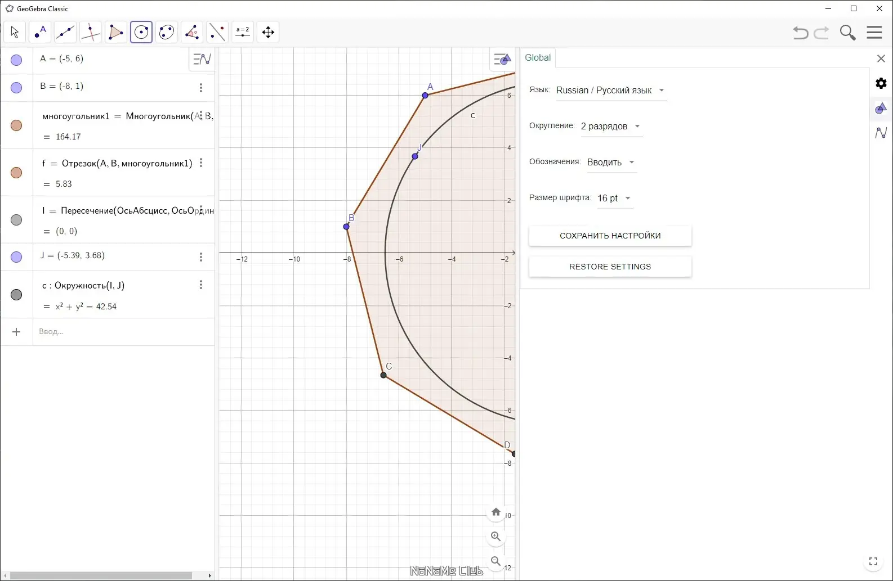Viewport: 893px width, 581px height.
Task: Enter fullscreen mode
Action: tap(873, 561)
